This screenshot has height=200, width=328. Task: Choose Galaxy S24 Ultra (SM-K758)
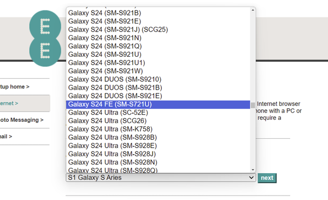click(x=158, y=130)
